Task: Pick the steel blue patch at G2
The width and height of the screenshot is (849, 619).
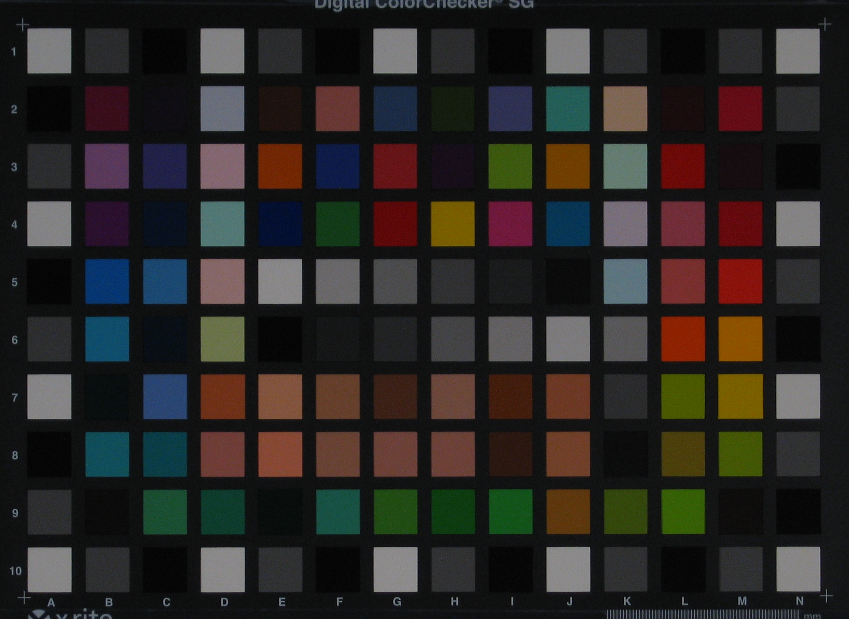Action: pos(395,109)
